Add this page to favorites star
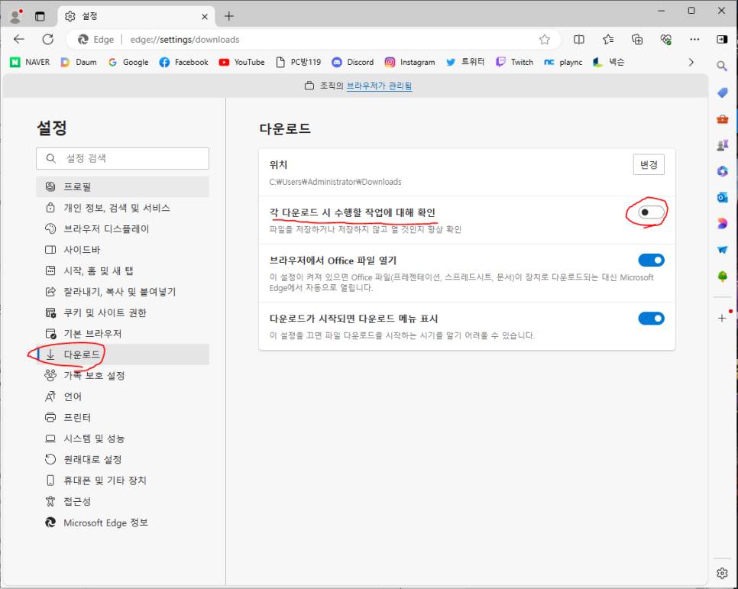The width and height of the screenshot is (738, 589). point(544,39)
